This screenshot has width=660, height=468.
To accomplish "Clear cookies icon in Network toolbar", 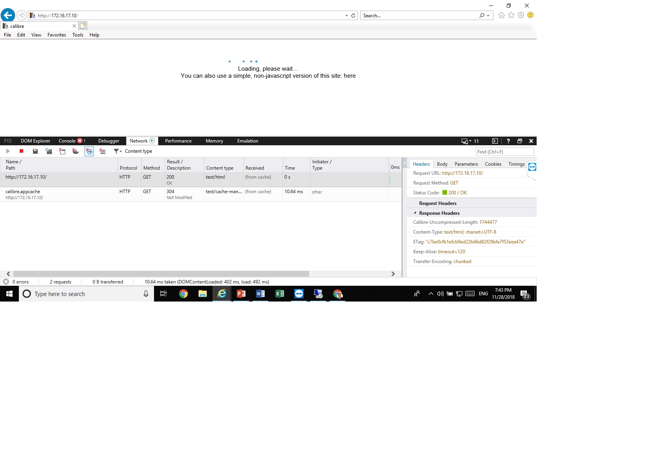I will click(x=75, y=151).
